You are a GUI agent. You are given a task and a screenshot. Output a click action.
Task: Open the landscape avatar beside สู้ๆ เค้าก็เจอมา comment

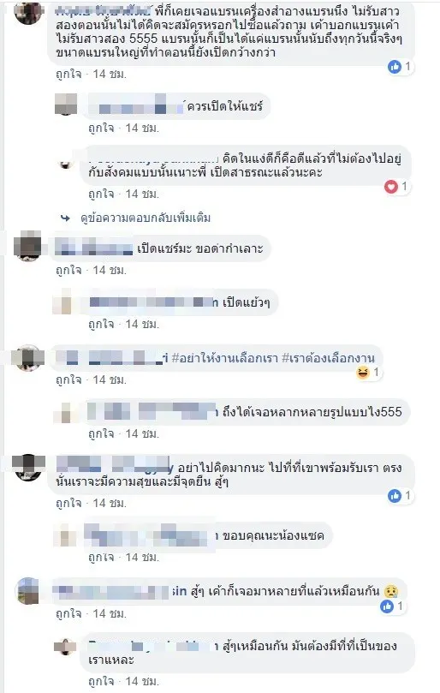coord(28,591)
